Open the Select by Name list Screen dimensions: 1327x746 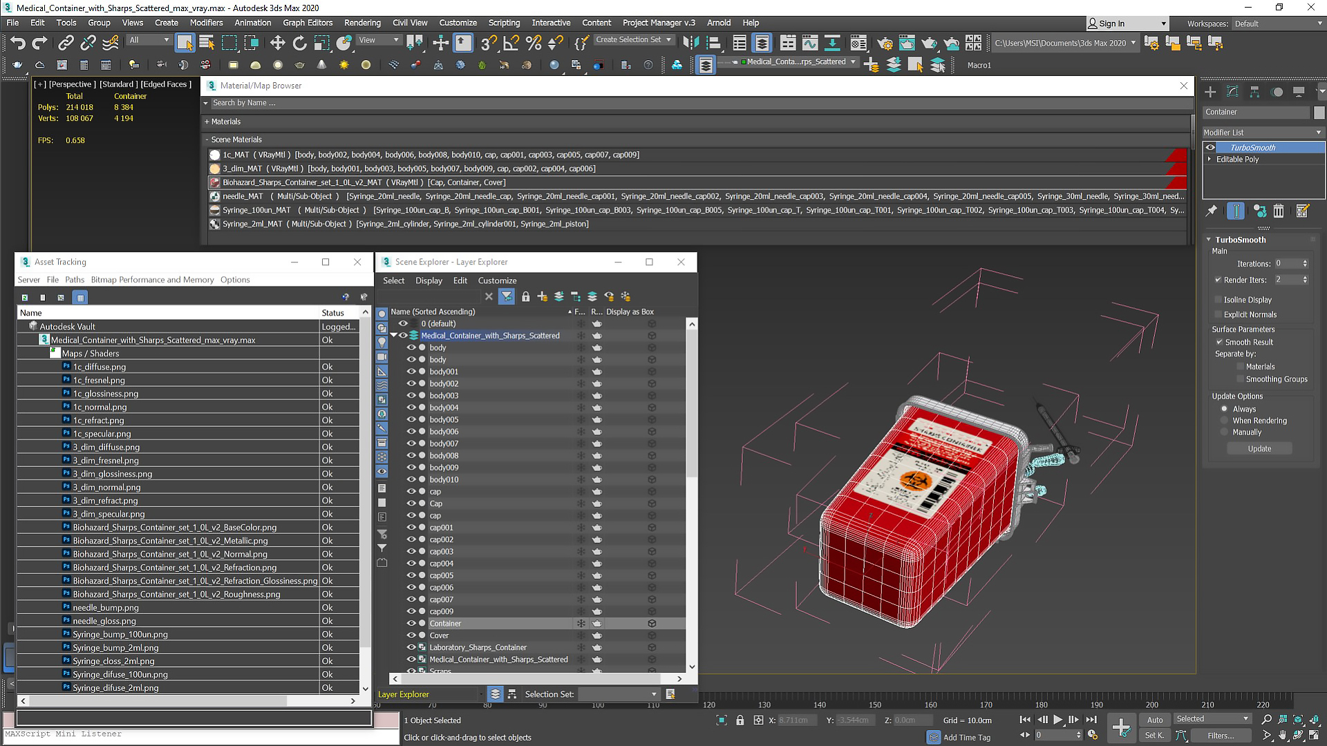pyautogui.click(x=207, y=43)
